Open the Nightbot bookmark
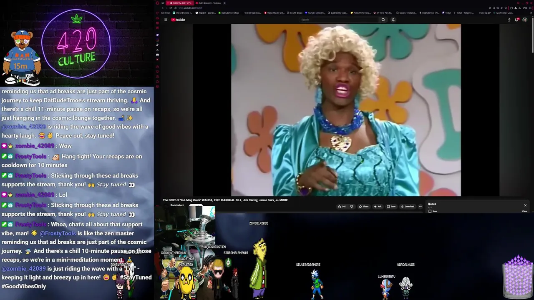 point(206,13)
